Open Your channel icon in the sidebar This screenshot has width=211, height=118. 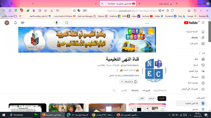(203, 59)
